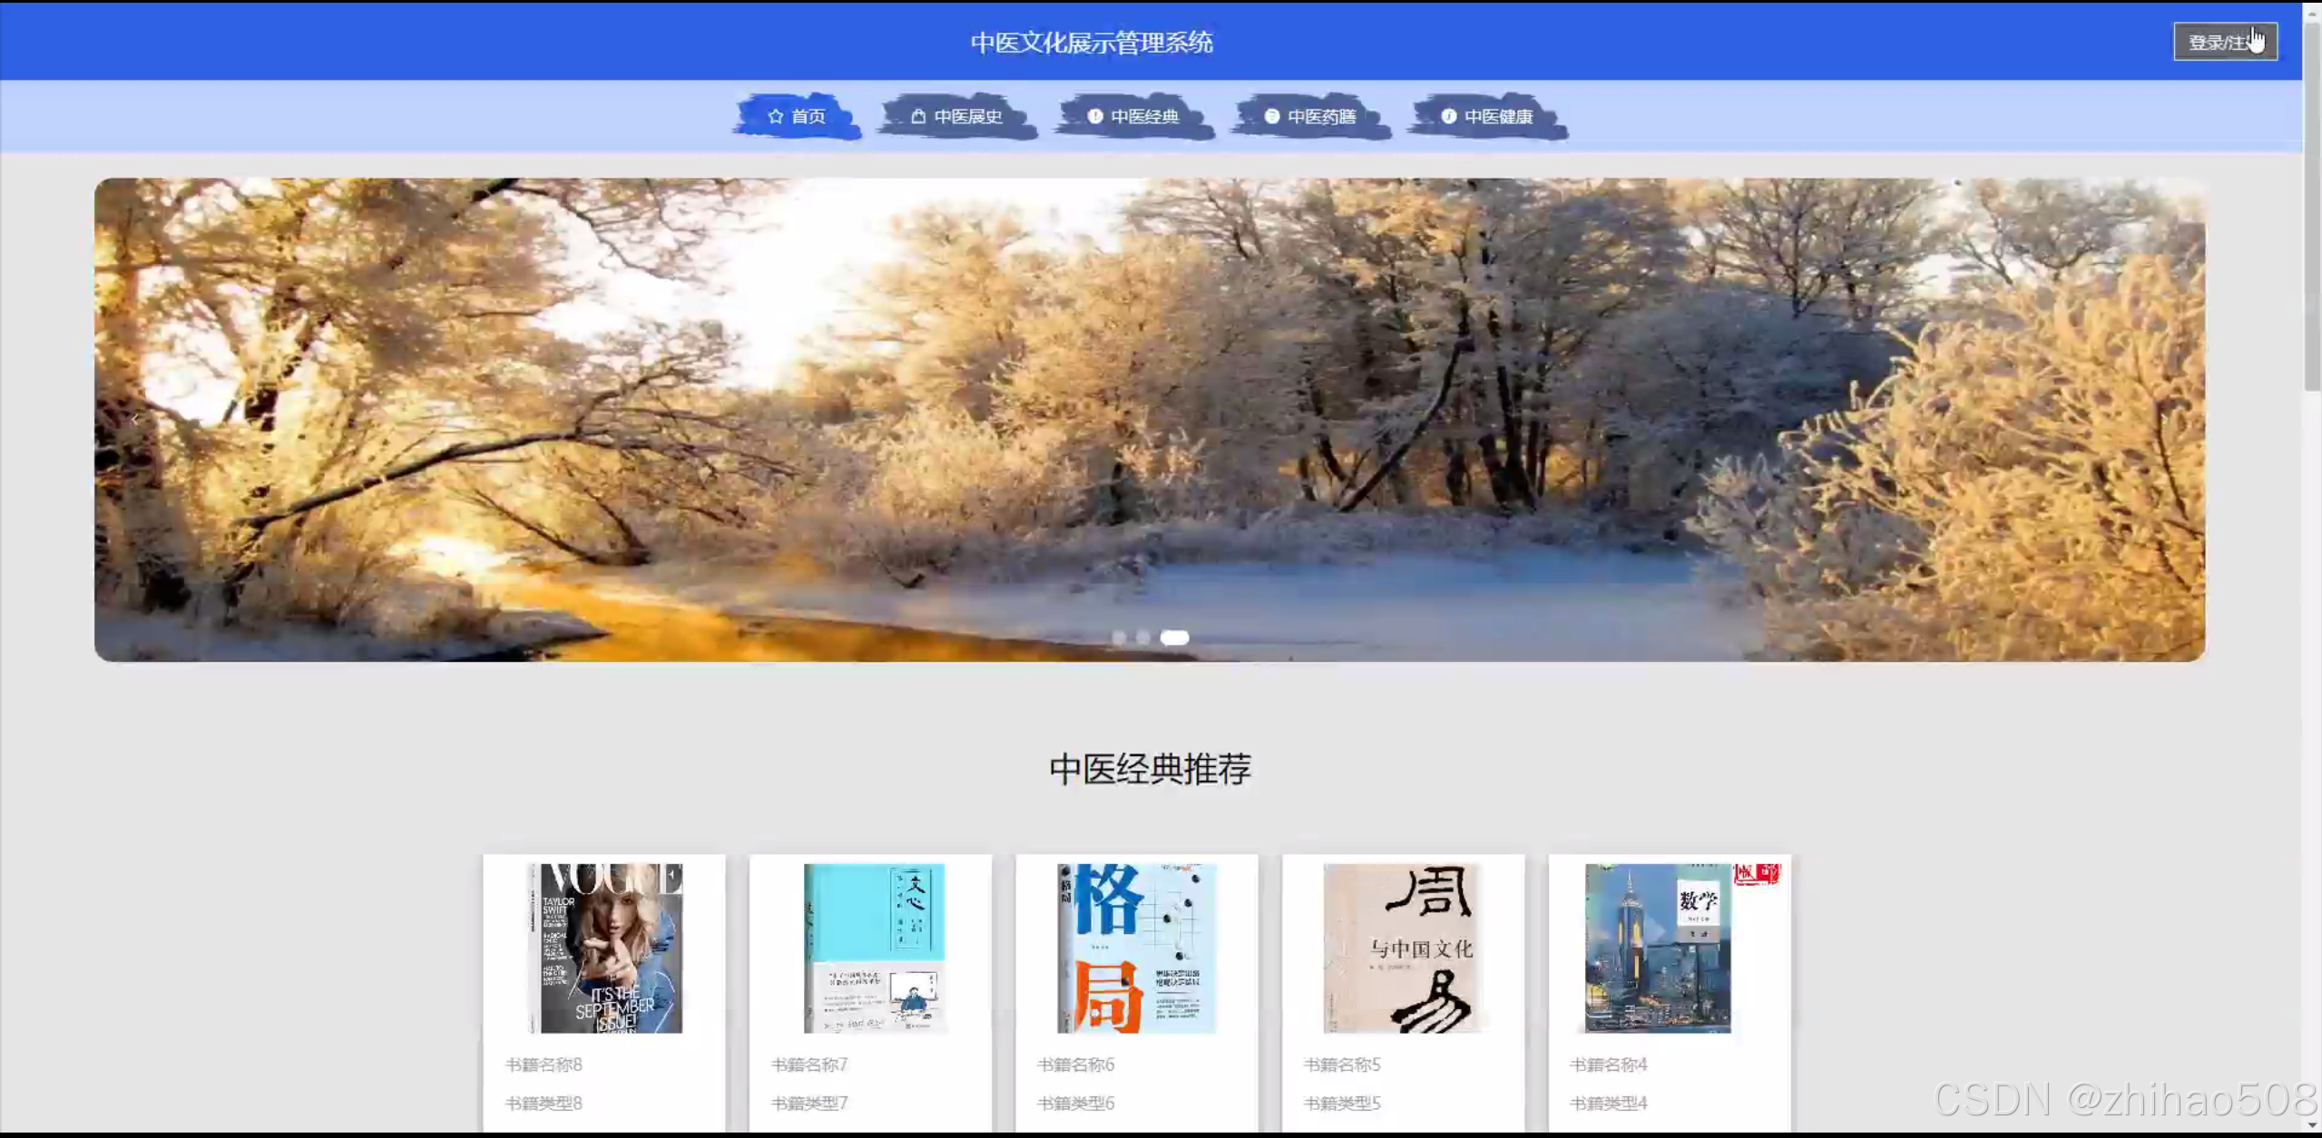Open the VOGUE magazine cover thumbnail
This screenshot has width=2322, height=1138.
[x=605, y=948]
